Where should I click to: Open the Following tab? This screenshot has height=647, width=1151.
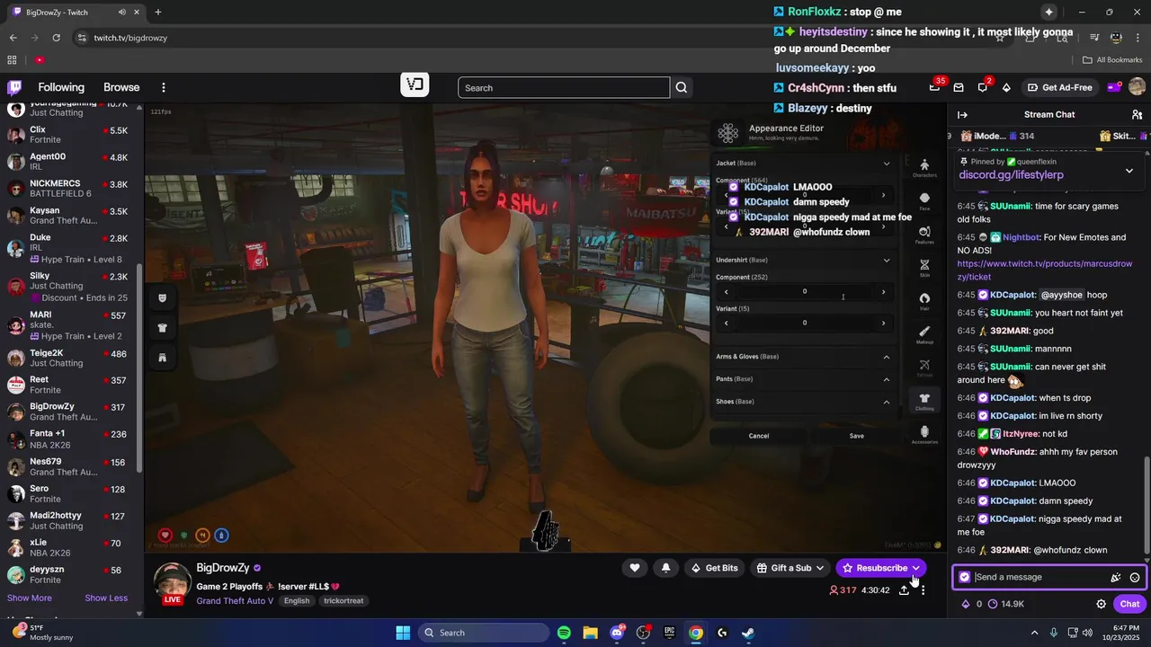click(61, 87)
